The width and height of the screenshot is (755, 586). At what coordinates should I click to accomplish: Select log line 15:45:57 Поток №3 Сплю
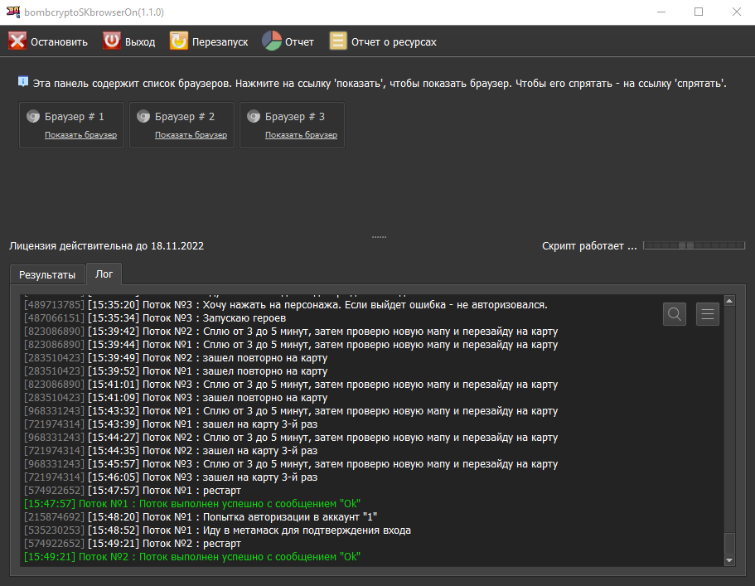tap(292, 463)
